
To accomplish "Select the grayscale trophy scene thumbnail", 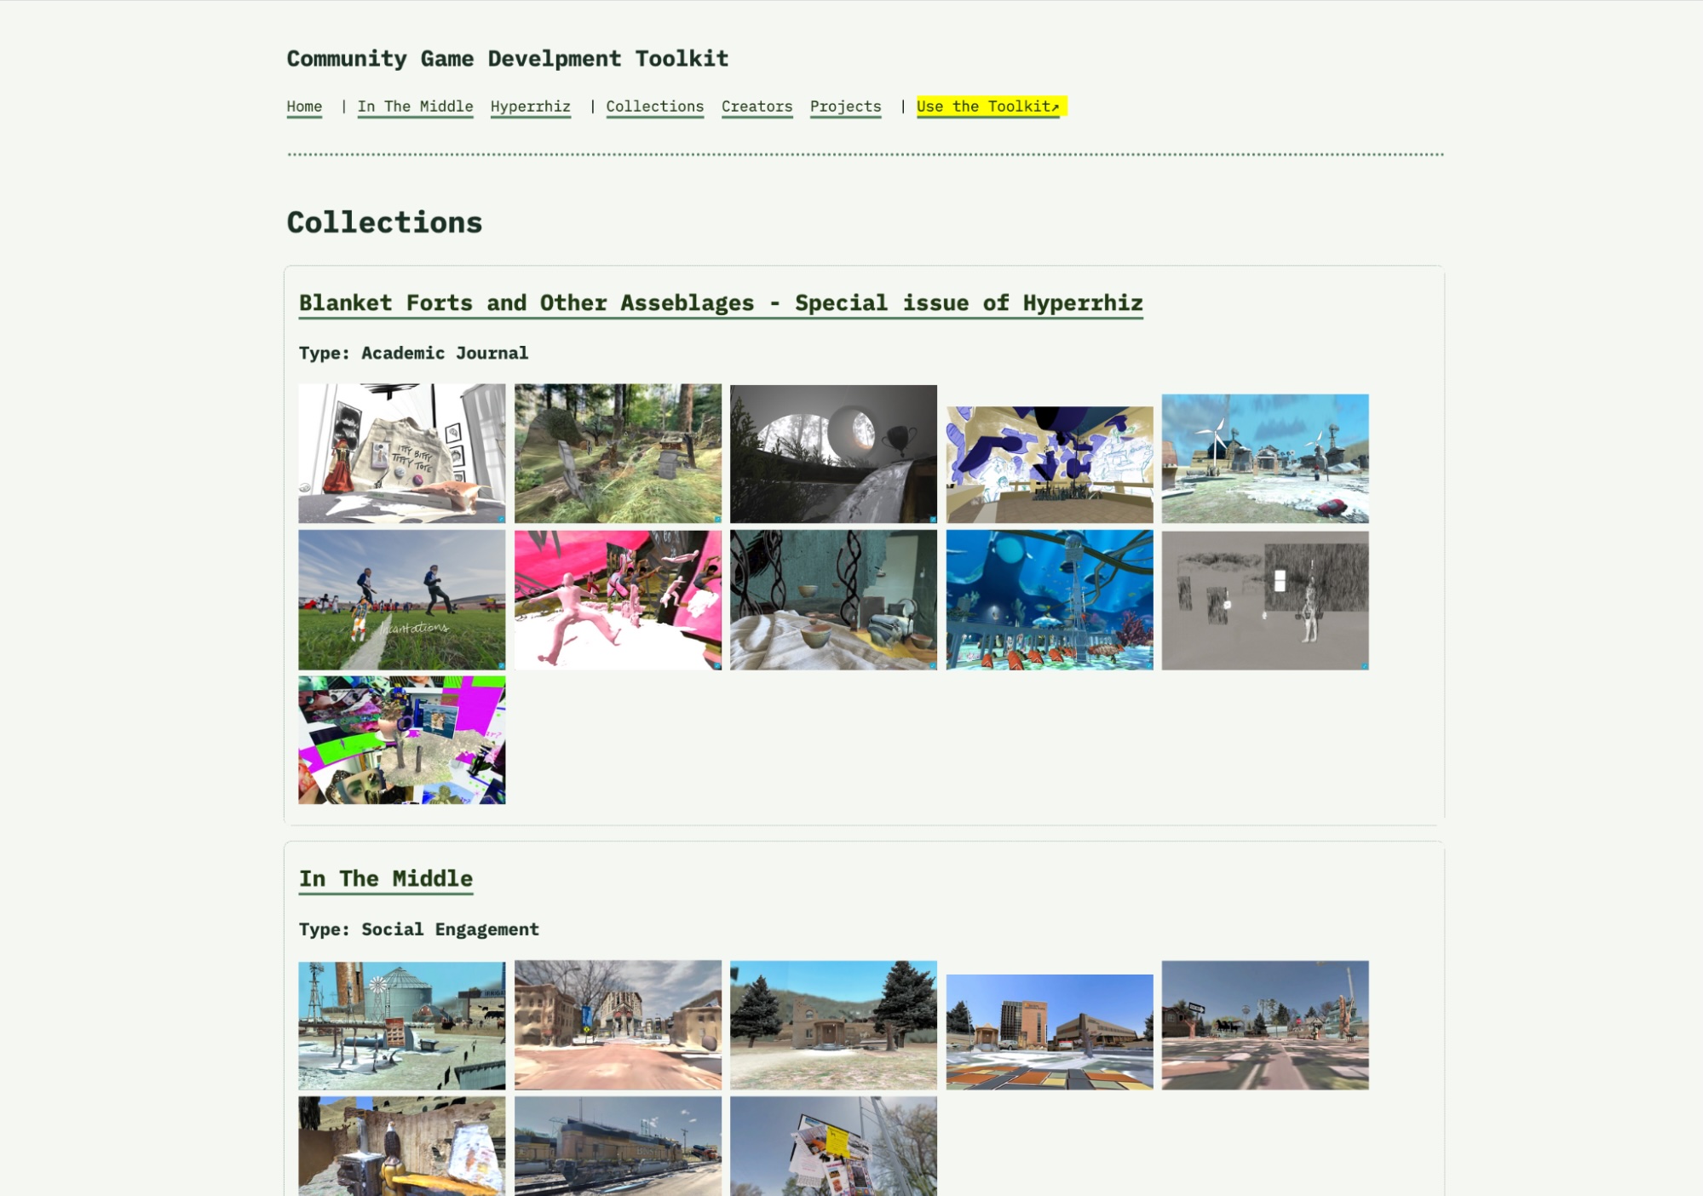I will coord(833,453).
